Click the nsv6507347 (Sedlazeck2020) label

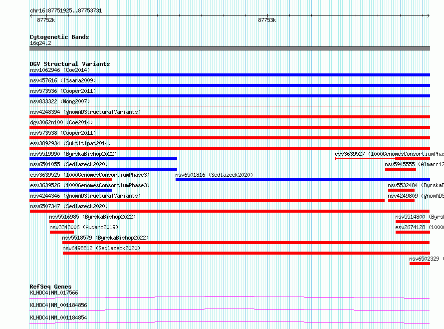69,206
